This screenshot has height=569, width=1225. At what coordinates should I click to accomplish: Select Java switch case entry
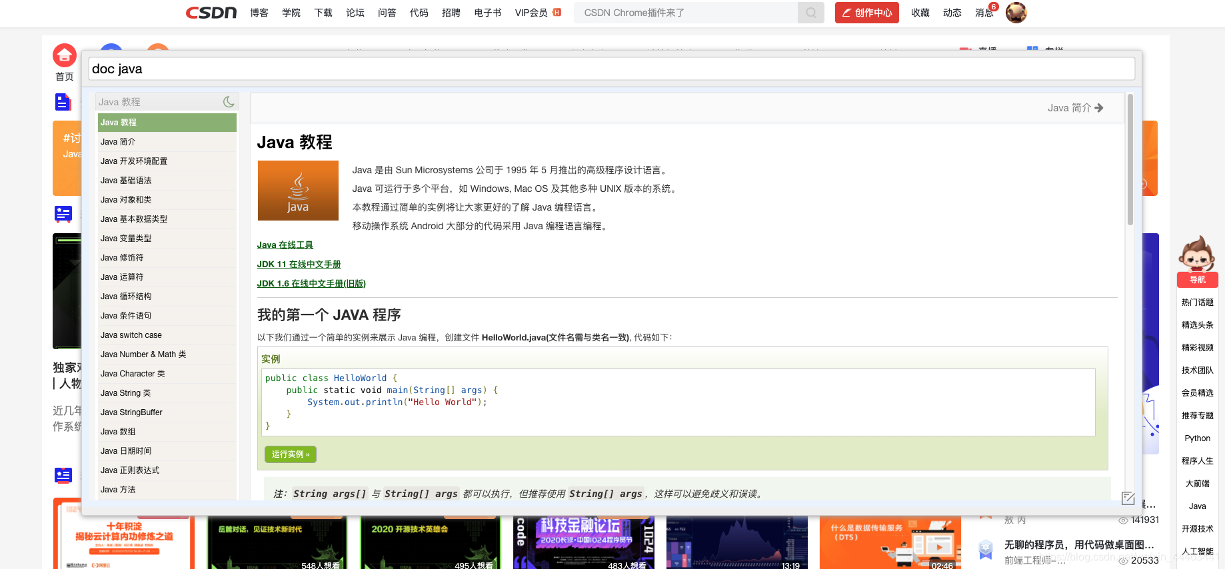point(167,335)
